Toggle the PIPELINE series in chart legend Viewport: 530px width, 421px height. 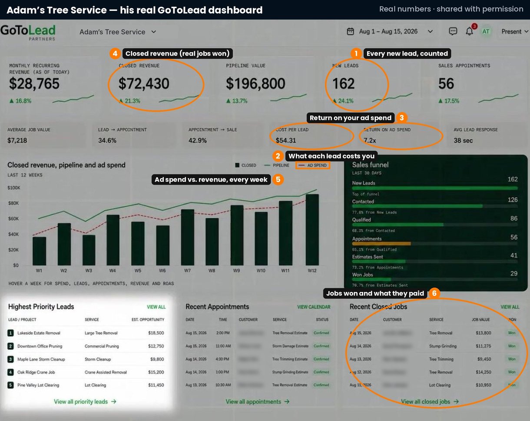(x=276, y=166)
